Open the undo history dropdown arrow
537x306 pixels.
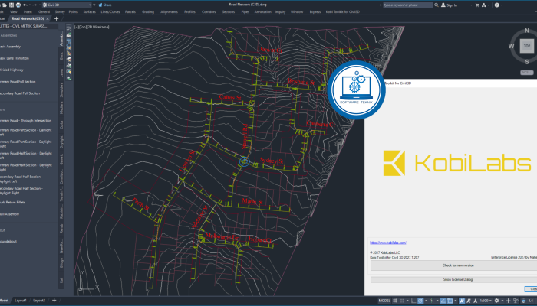coord(29,5)
